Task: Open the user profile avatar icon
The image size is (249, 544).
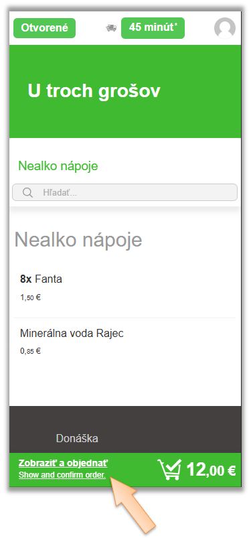Action: pyautogui.click(x=225, y=27)
